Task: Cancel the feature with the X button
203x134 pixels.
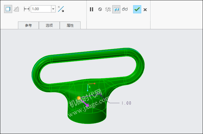Action: pos(145,10)
